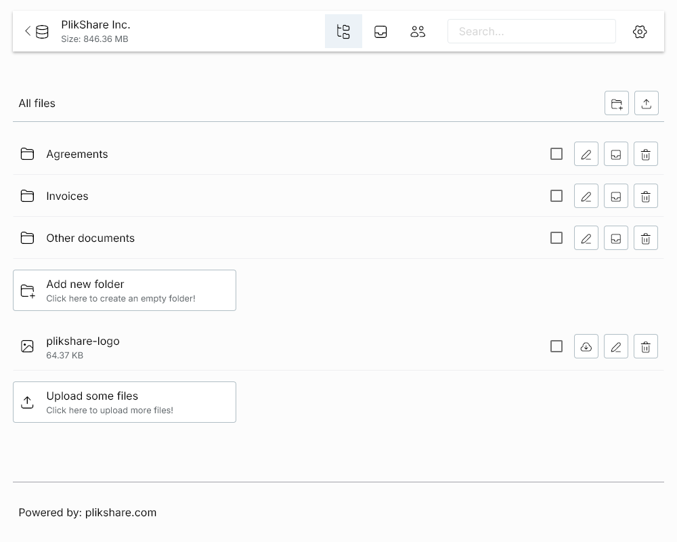This screenshot has height=542, width=677.
Task: Click the Agreements folder icon
Action: click(27, 154)
